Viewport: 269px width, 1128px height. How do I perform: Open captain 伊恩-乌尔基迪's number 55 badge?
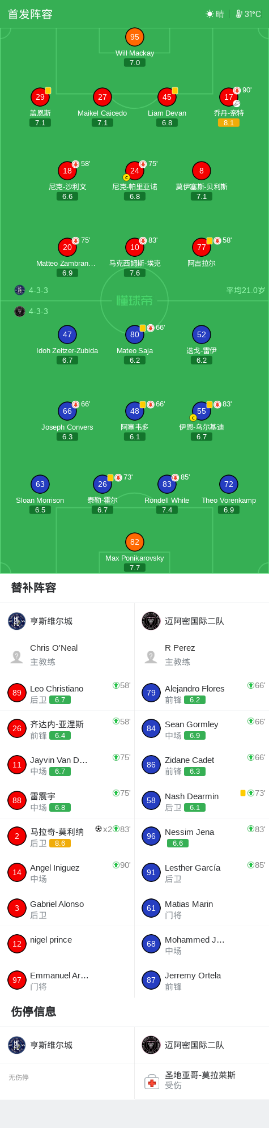202,411
